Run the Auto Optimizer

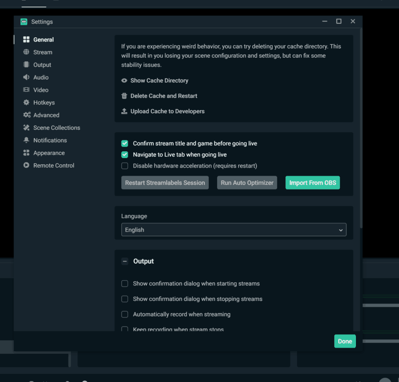click(247, 182)
